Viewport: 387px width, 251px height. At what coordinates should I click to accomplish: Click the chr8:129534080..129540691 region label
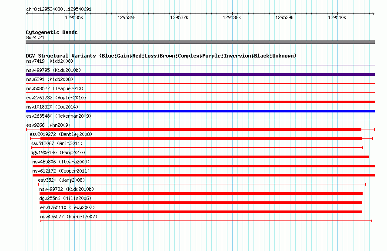click(x=59, y=10)
